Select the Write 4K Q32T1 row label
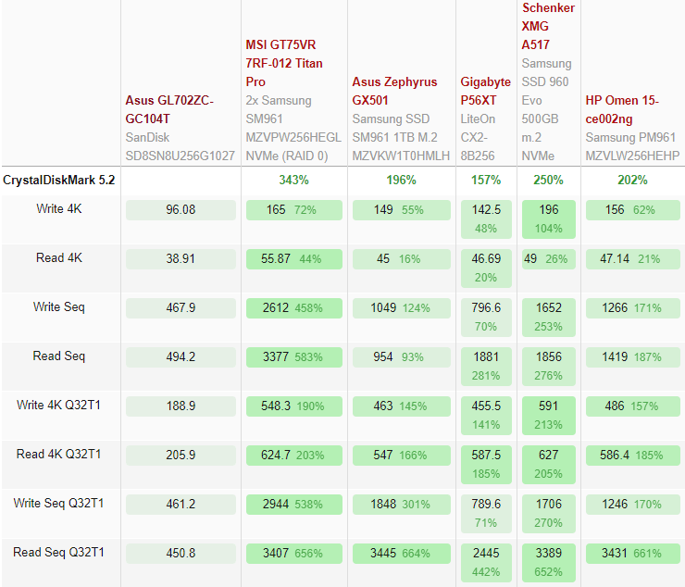 59,405
